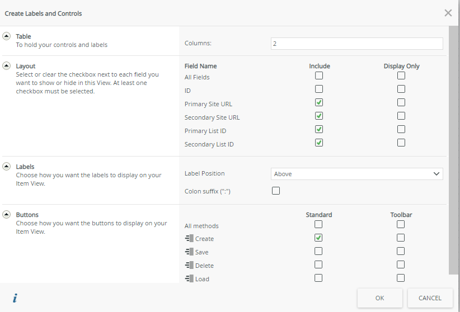Enable the Colon suffix checkbox
The height and width of the screenshot is (312, 460).
276,191
